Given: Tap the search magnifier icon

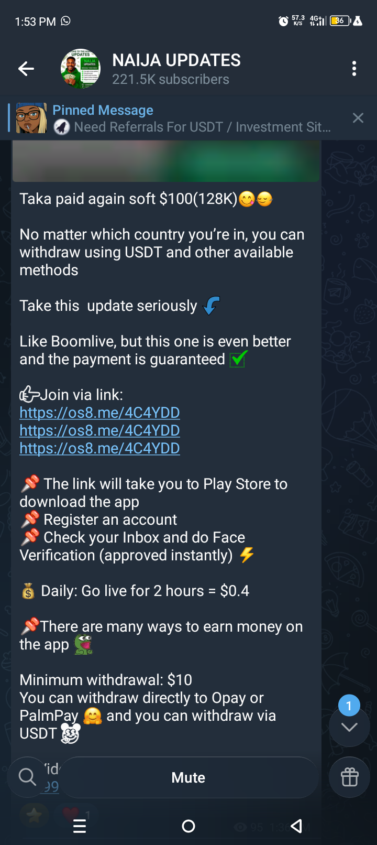Looking at the screenshot, I should point(27,777).
